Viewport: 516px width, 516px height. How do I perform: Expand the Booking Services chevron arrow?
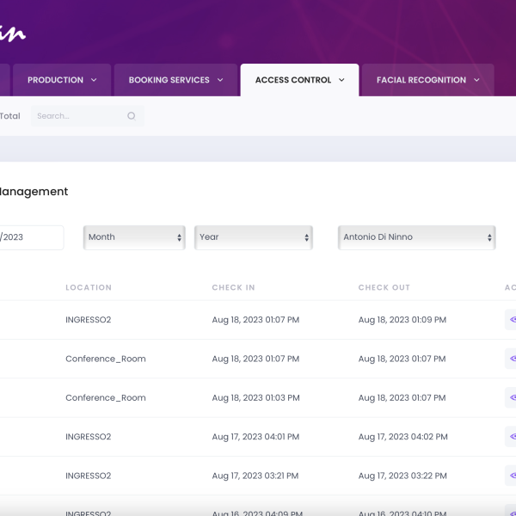[x=220, y=80]
